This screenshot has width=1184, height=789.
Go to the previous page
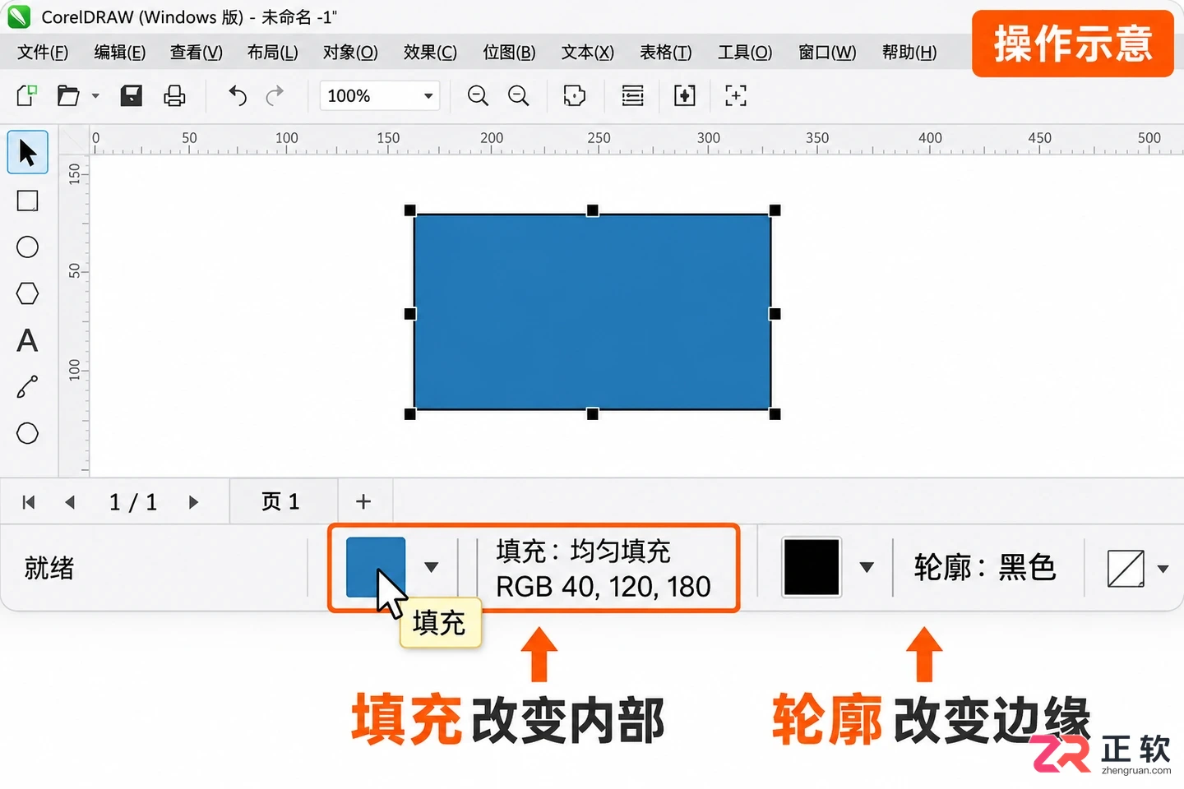point(70,502)
